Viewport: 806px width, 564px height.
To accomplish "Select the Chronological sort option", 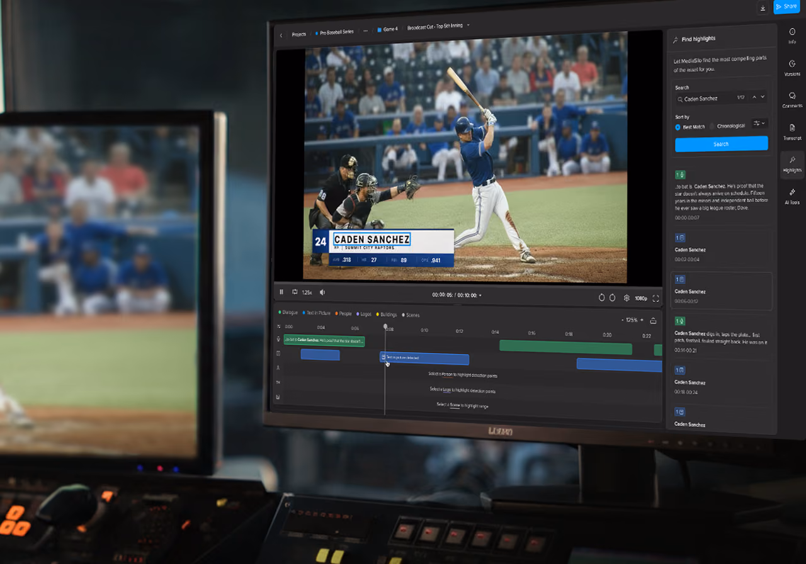I will tap(727, 126).
